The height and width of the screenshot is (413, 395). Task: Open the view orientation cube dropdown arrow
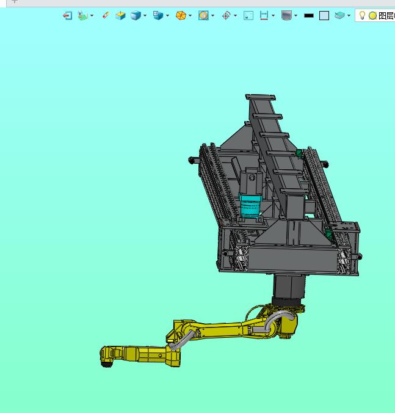pos(168,15)
